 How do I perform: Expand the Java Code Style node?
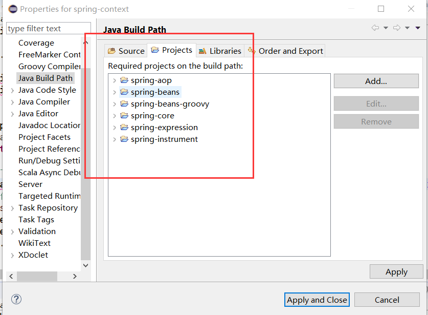[x=12, y=90]
